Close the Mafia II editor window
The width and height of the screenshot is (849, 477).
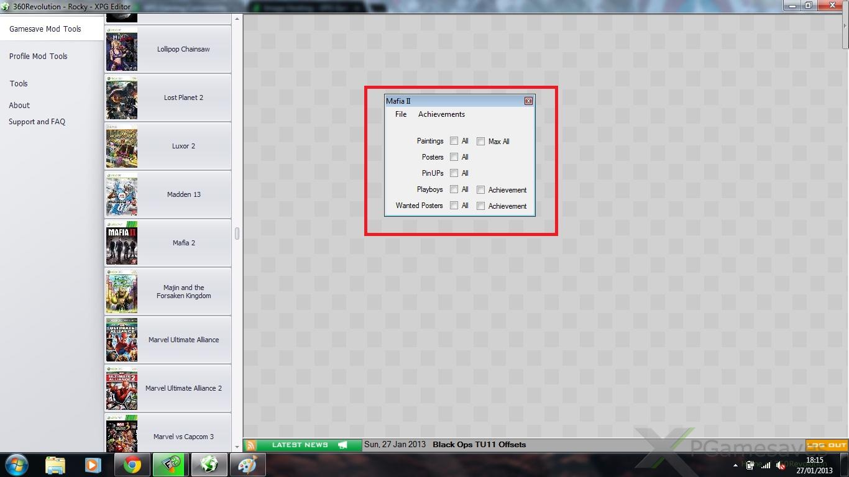tap(528, 101)
